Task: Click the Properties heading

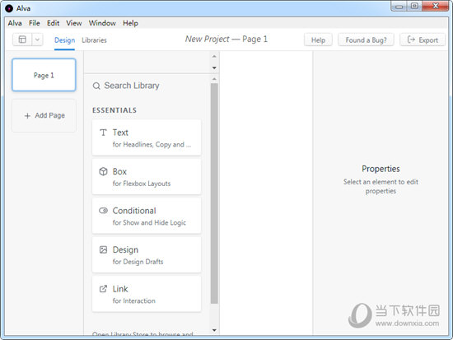Action: [x=381, y=169]
